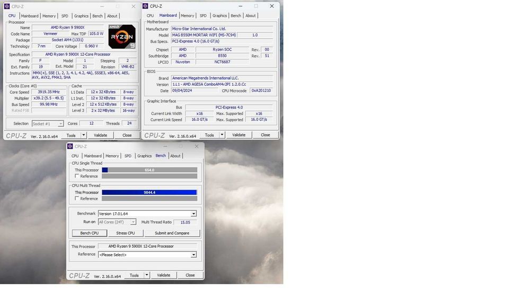Click the CPU Microcode 0xA201210 value
Viewport: 530px width, 298px height.
click(x=261, y=91)
